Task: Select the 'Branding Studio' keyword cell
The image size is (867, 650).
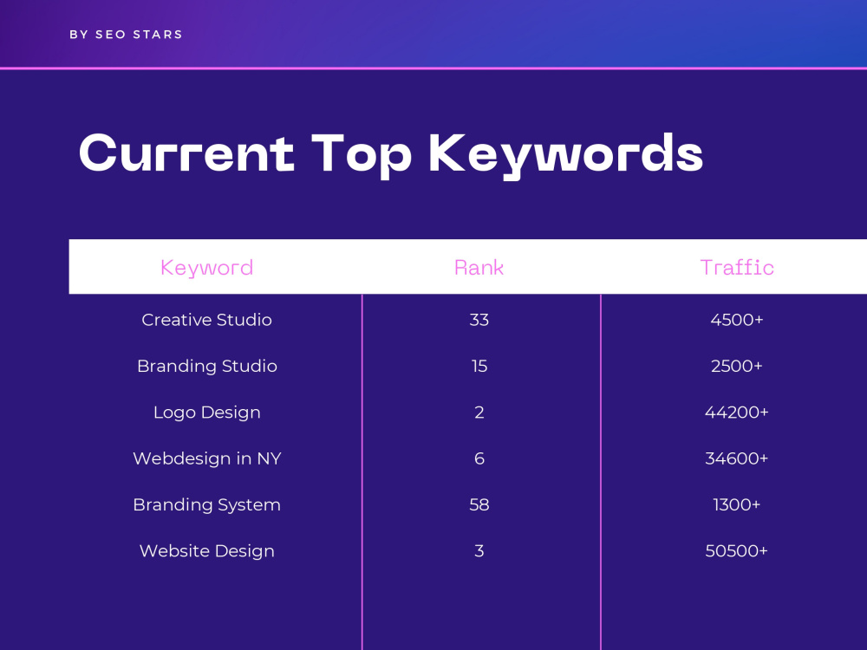Action: pyautogui.click(x=207, y=366)
